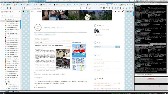Reload the page with the refresh icon

[x=8, y=8]
